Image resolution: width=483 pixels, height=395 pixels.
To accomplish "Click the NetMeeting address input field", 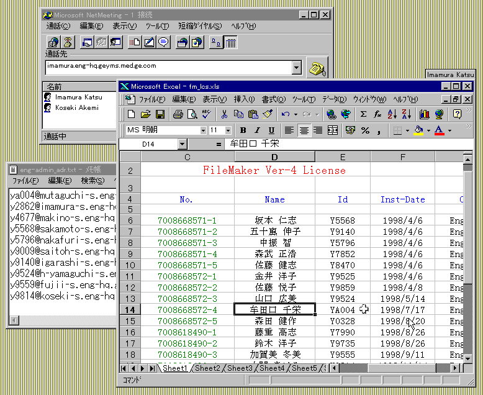I will 168,67.
